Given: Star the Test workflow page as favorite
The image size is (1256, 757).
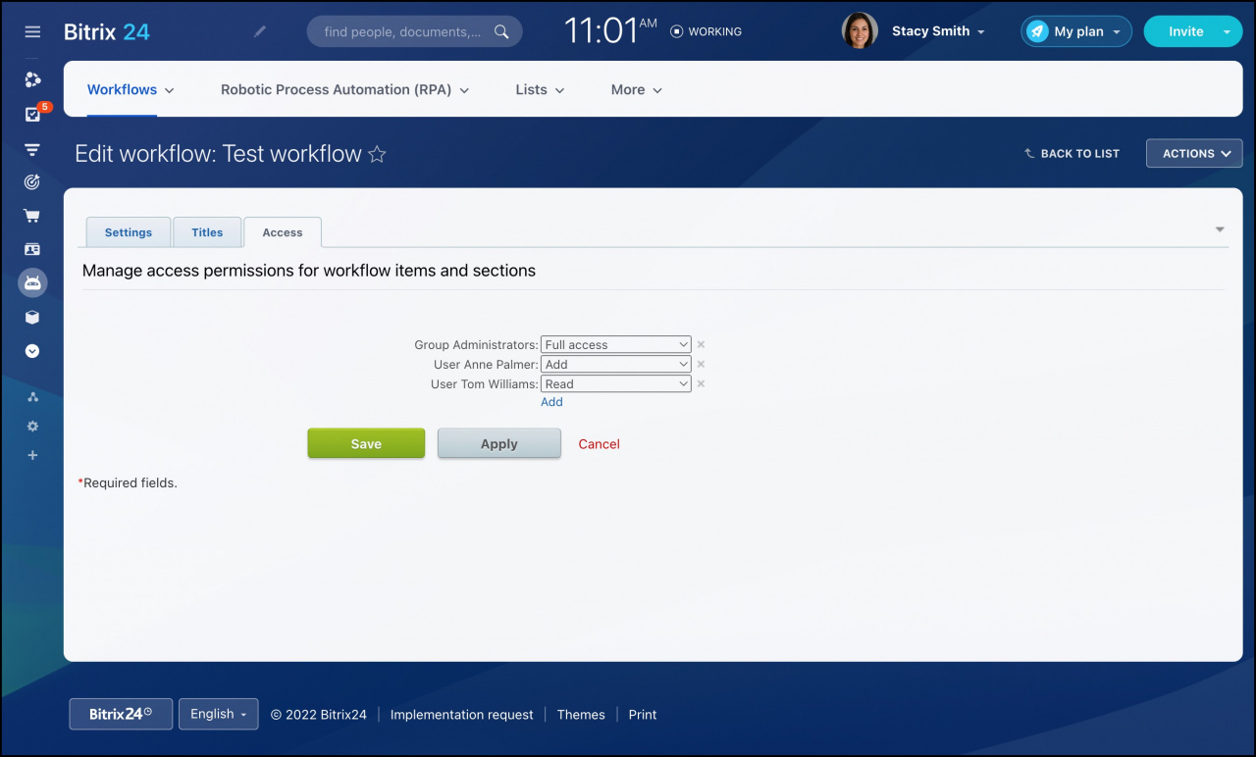Looking at the screenshot, I should pyautogui.click(x=377, y=154).
